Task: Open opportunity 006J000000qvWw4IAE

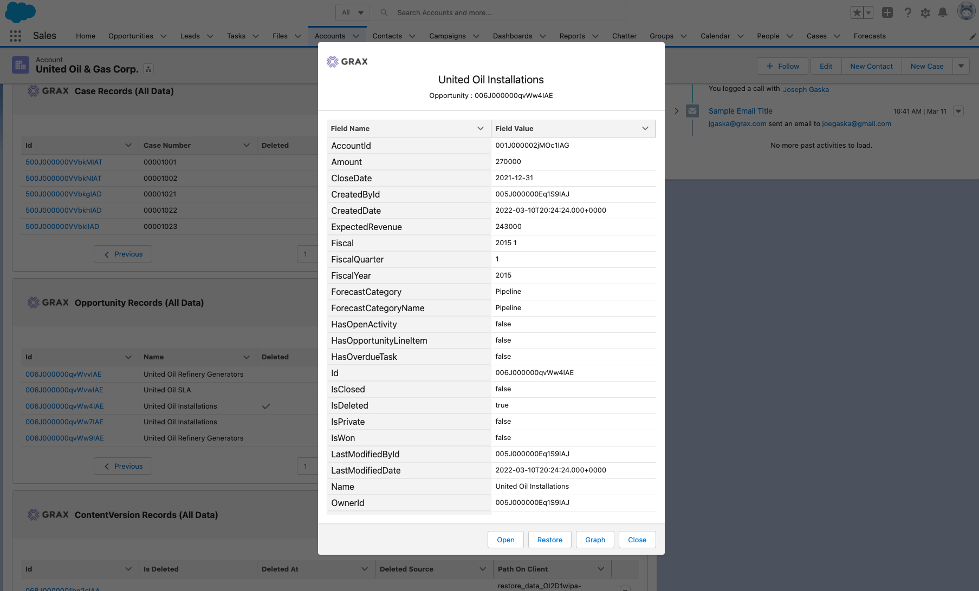Action: (64, 406)
